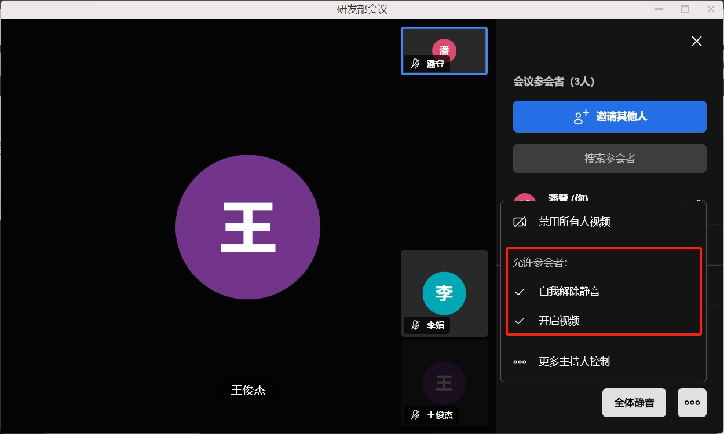Screen dimensions: 724x434
Task: Click muted microphone icon on 李娟 tile
Action: tap(415, 325)
